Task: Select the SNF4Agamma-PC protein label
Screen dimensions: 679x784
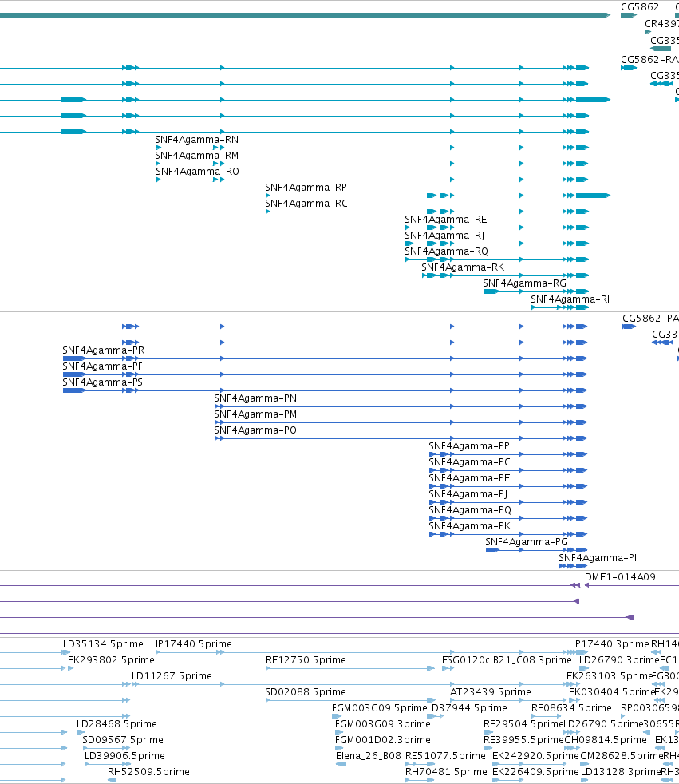Action: click(470, 462)
